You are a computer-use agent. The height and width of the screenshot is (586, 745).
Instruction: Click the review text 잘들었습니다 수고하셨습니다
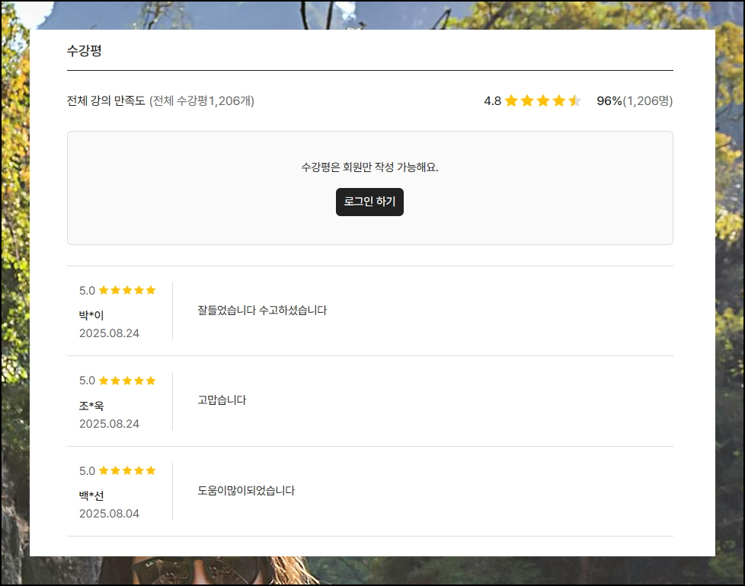click(x=262, y=311)
